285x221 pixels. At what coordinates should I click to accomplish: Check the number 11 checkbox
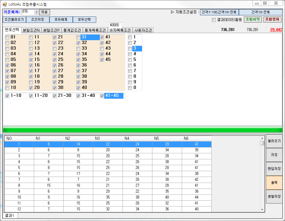(31, 38)
